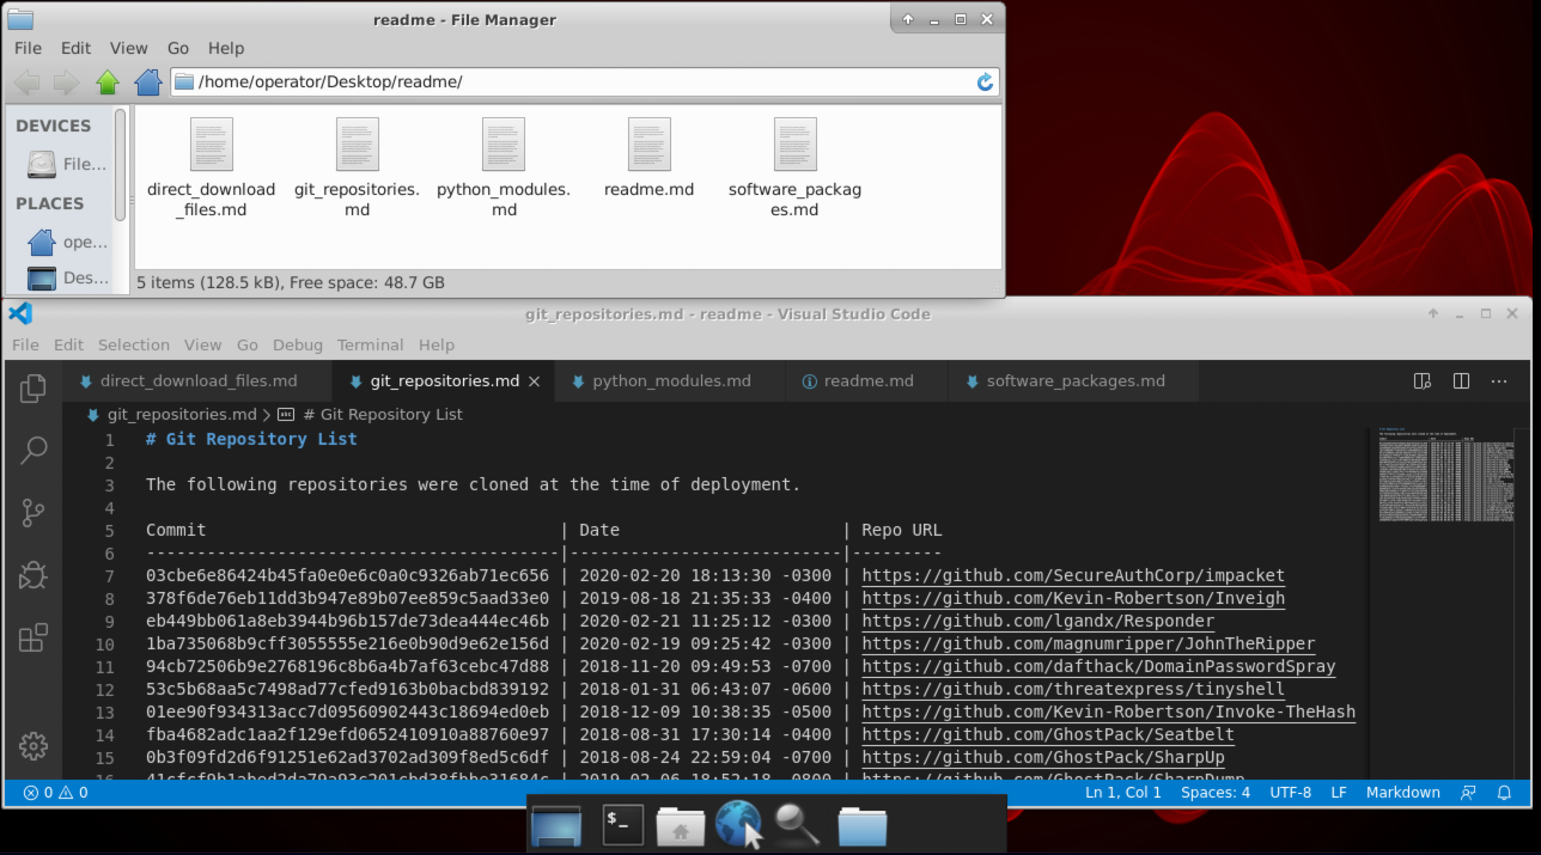Viewport: 1541px width, 855px height.
Task: Open the impacket GitHub link
Action: click(1073, 576)
